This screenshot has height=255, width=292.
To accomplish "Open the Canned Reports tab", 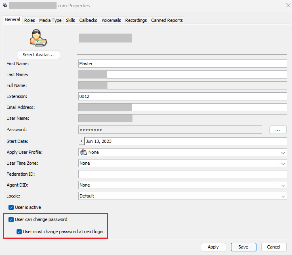I will 167,20.
